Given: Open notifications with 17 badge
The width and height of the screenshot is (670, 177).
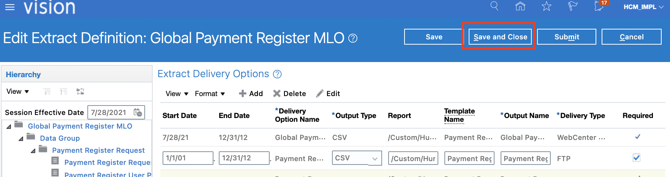Looking at the screenshot, I should 599,6.
